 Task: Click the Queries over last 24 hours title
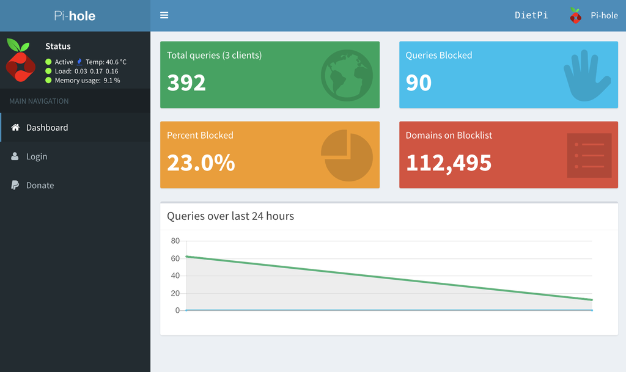(230, 216)
